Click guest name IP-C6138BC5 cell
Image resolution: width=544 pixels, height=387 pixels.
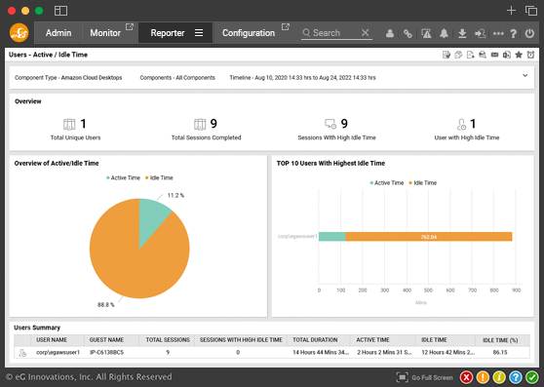106,352
